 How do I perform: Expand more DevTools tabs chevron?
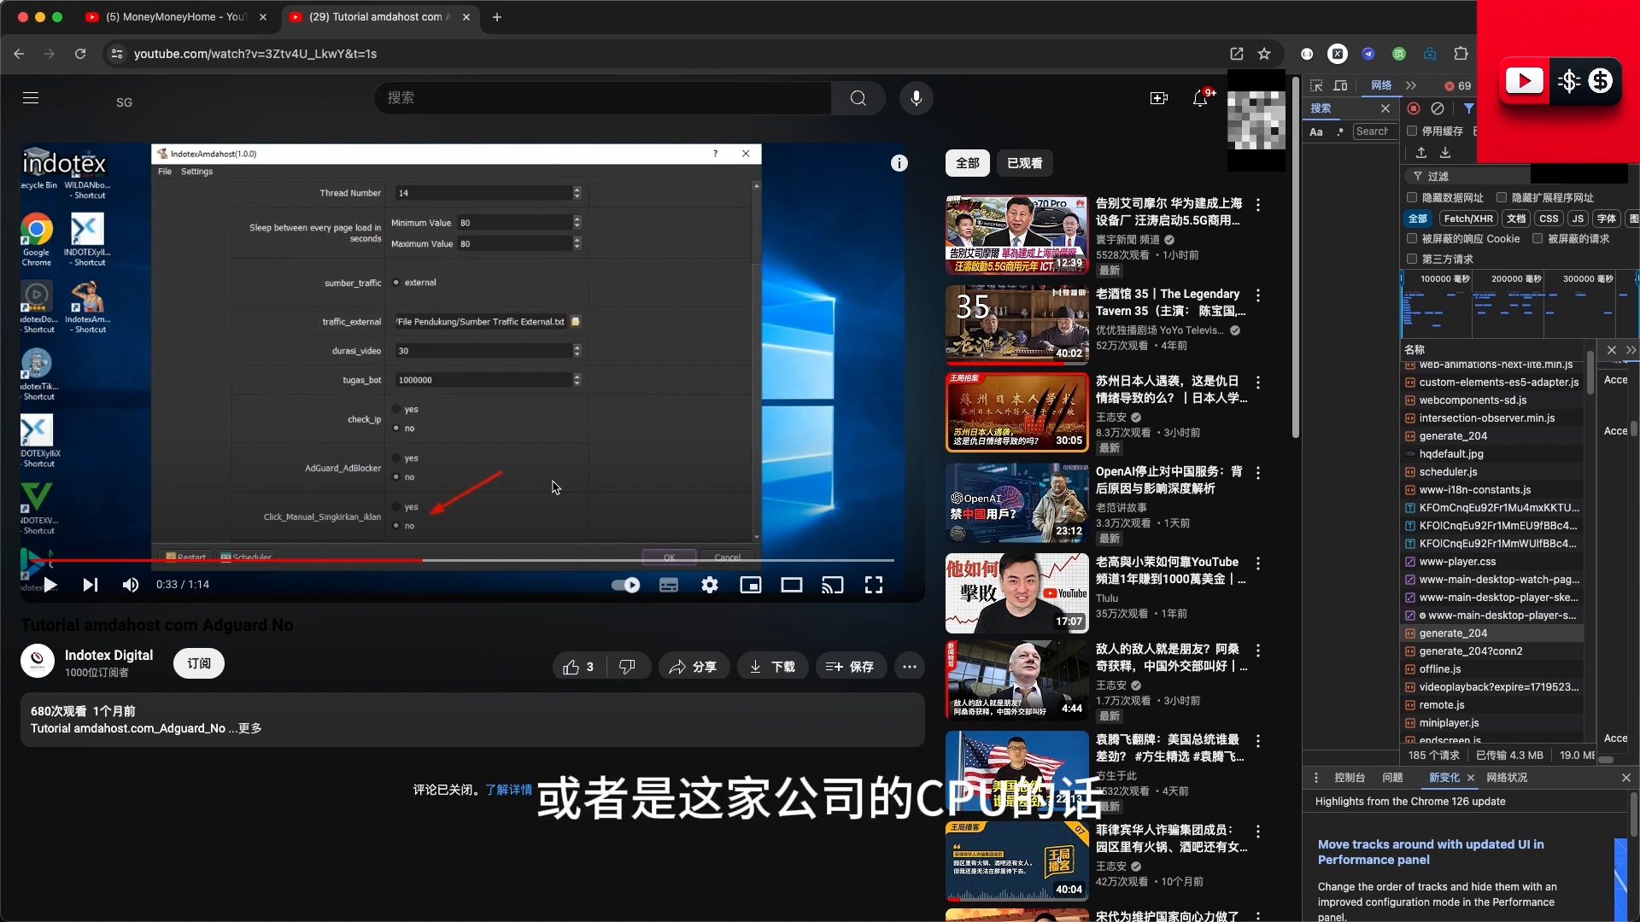point(1411,85)
